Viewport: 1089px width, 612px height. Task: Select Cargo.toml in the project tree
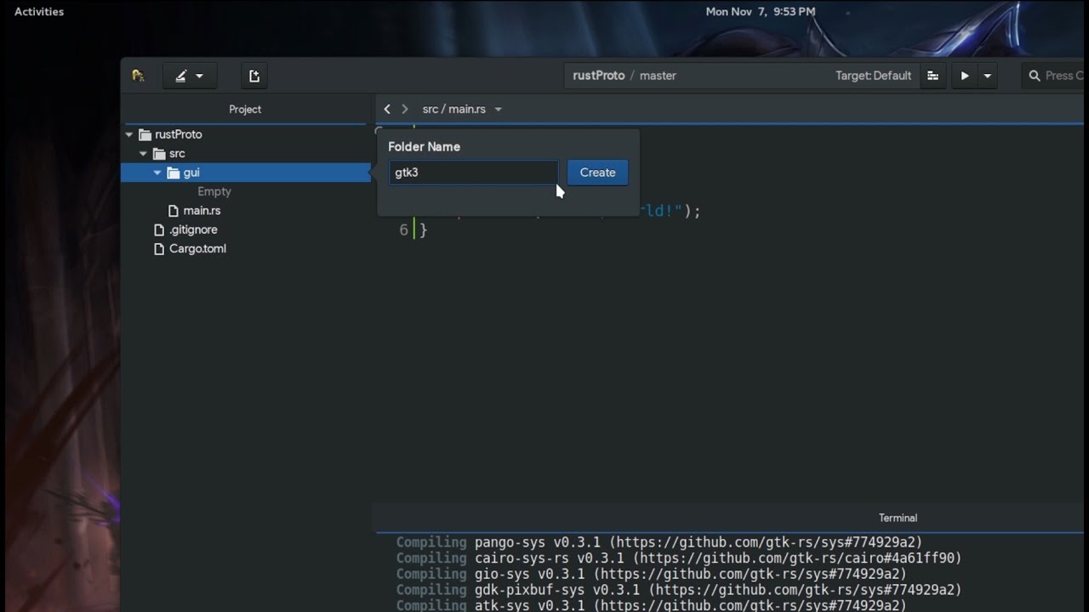click(197, 249)
